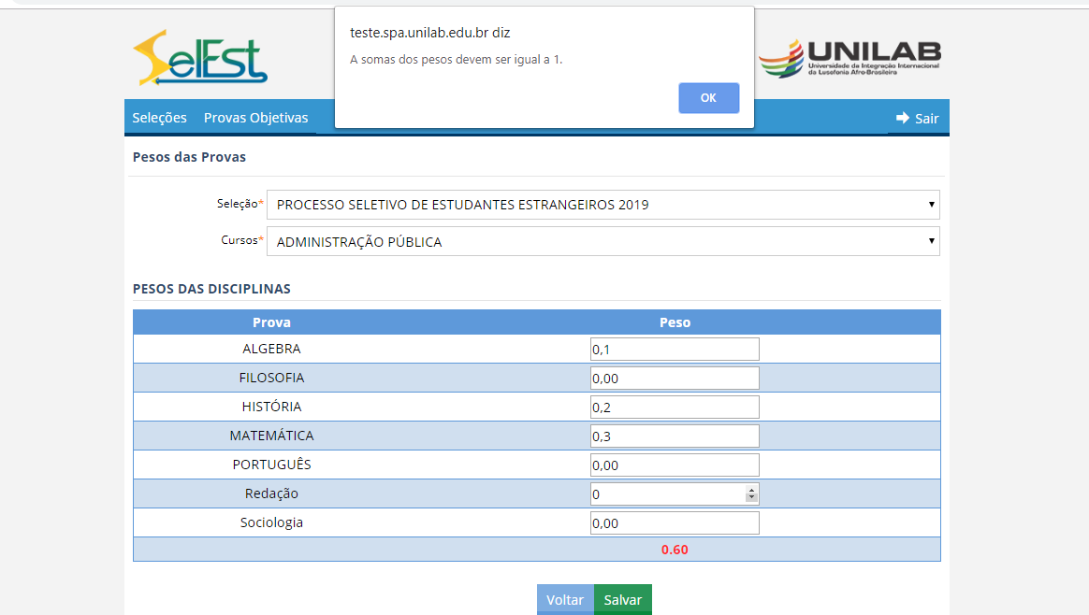
Task: Click the Redação weight field
Action: pyautogui.click(x=666, y=494)
